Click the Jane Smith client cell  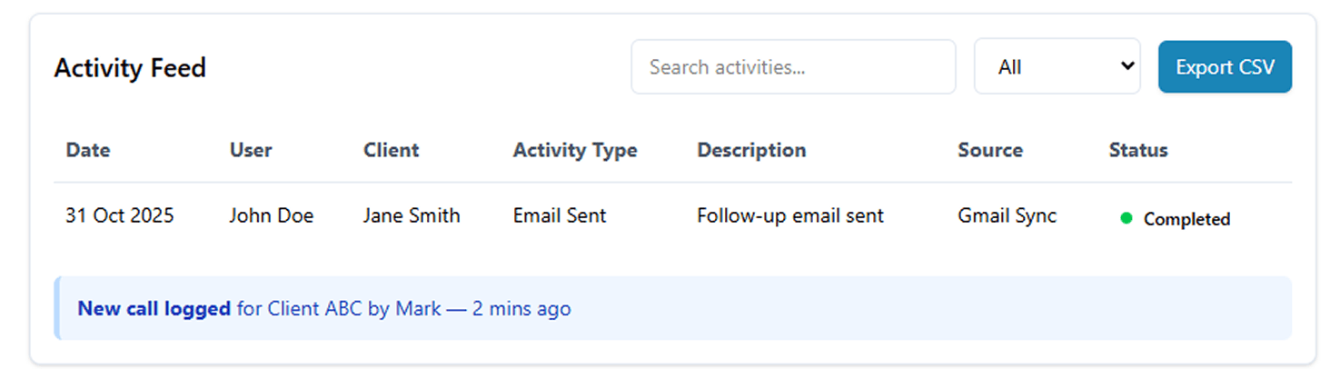(x=412, y=216)
